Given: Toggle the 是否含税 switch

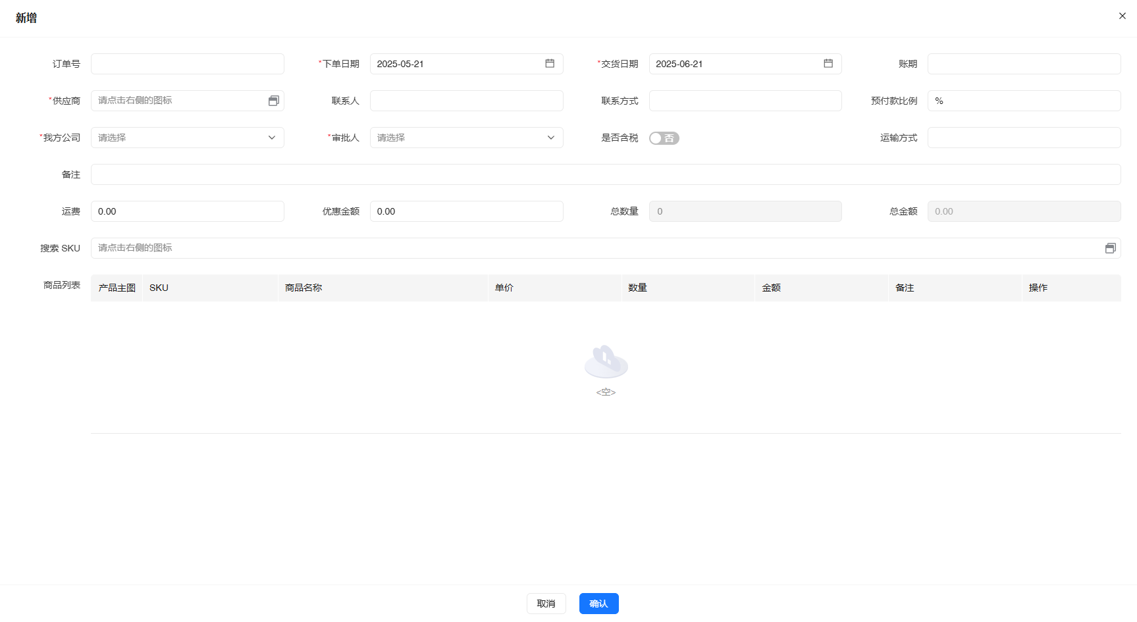Looking at the screenshot, I should click(664, 138).
